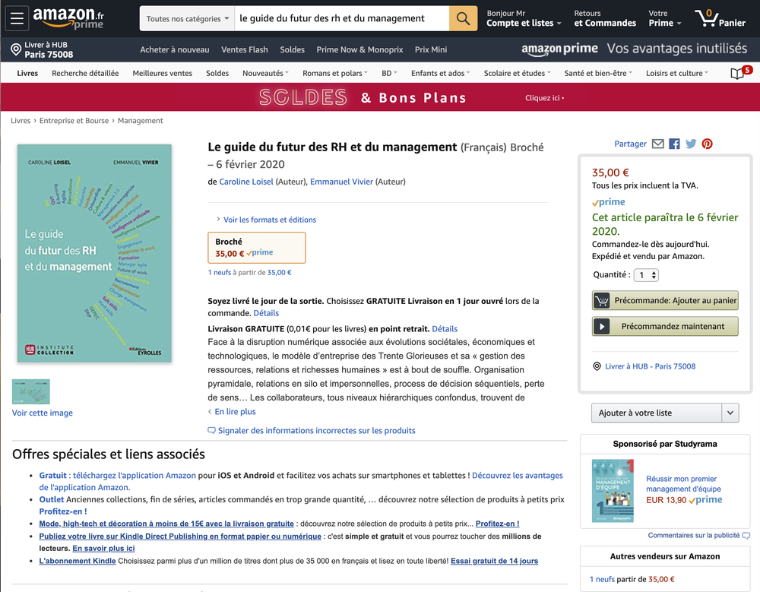Open the book notifications icon with badge 5
Screen dimensions: 760x592
741,73
